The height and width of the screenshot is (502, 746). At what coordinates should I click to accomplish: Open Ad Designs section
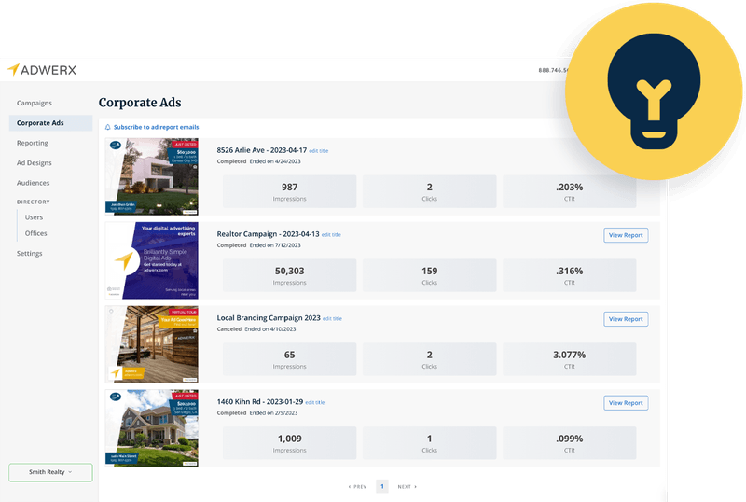click(35, 163)
